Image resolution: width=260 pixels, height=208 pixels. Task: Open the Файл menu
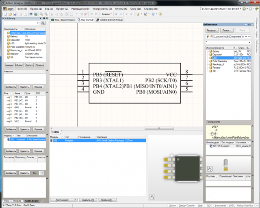tap(22, 9)
